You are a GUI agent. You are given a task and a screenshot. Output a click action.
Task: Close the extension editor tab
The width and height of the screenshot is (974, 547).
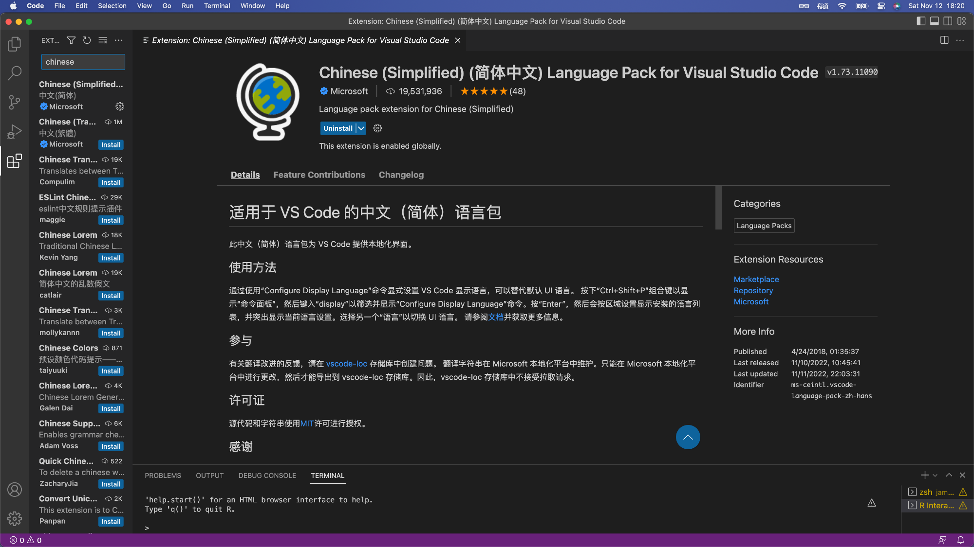click(x=458, y=40)
